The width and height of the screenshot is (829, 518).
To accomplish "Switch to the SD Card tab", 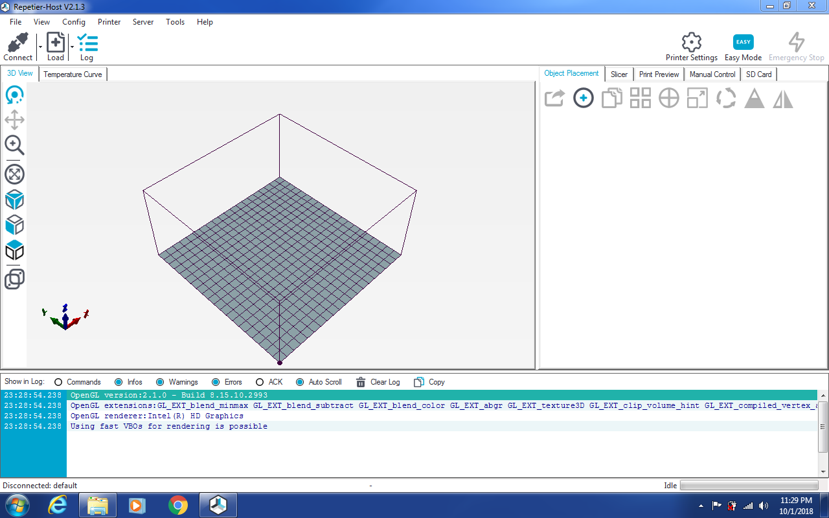I will point(758,74).
